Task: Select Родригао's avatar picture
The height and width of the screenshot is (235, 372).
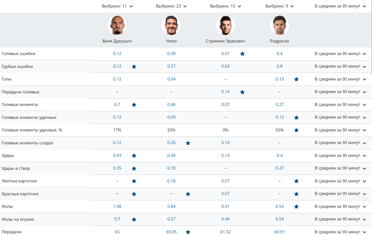Action: point(279,25)
